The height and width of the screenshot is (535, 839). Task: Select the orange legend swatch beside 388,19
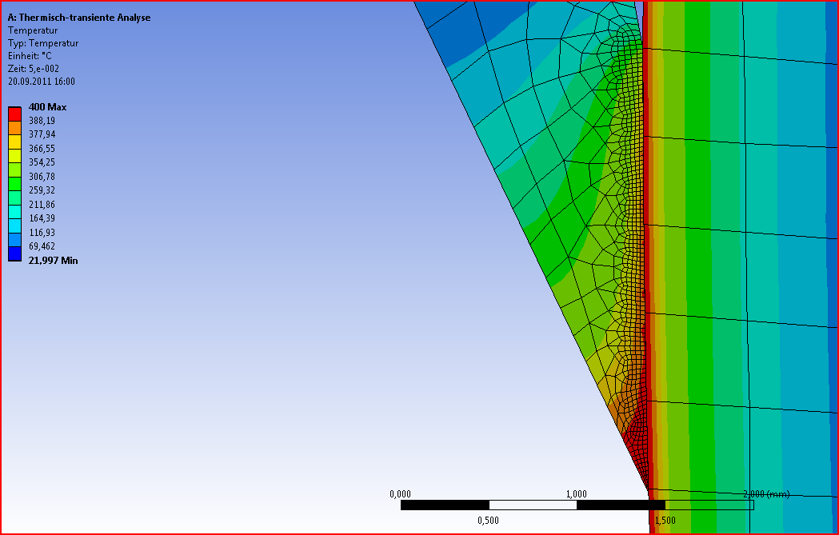[14, 127]
